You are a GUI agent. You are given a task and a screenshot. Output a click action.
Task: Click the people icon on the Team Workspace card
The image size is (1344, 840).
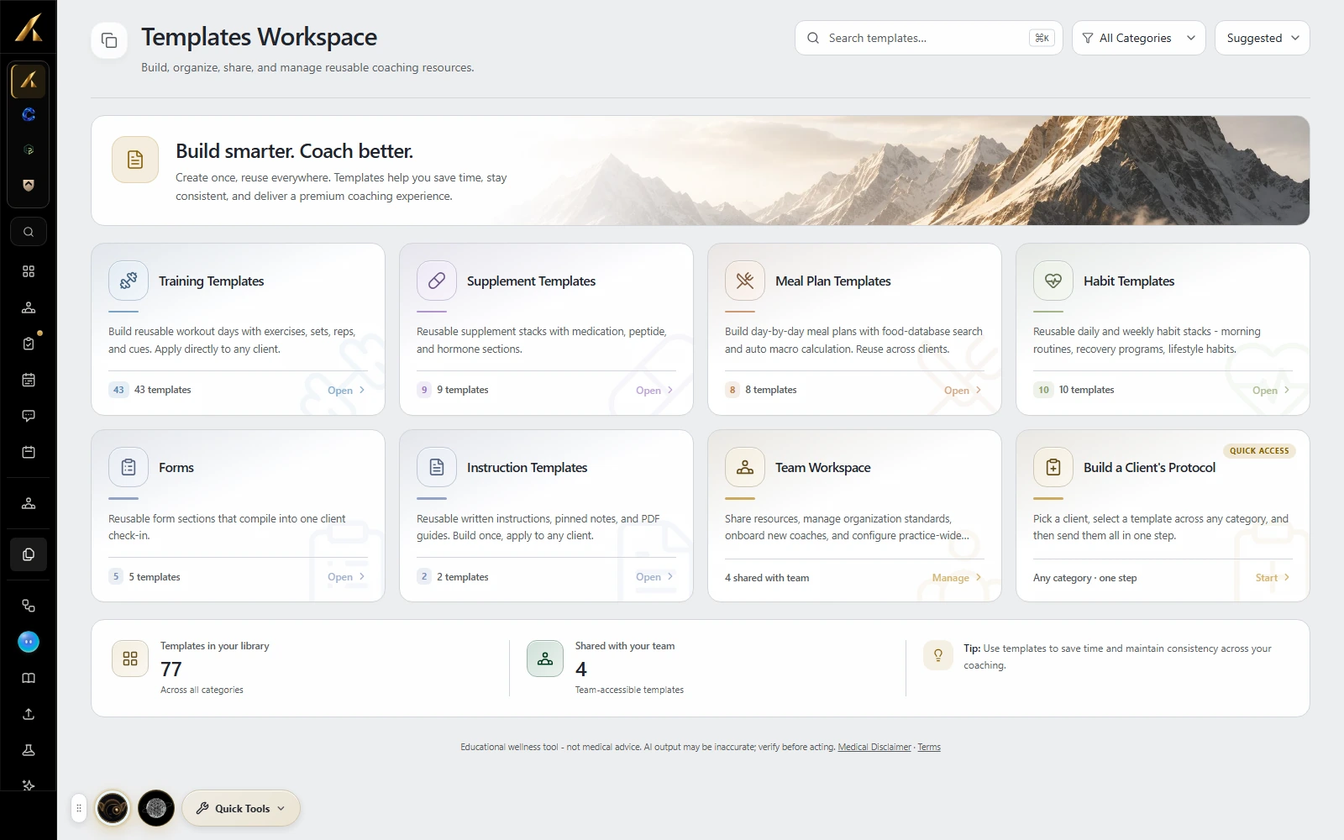[x=745, y=467]
